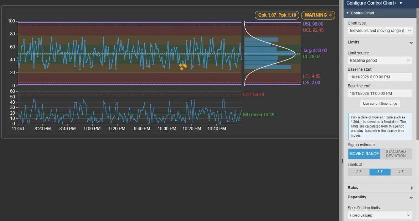419x221 pixels.
Task: Click Use current time range button
Action: click(x=380, y=104)
